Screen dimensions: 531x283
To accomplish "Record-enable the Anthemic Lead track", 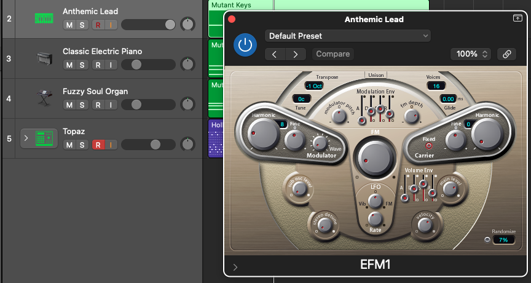I will [98, 25].
